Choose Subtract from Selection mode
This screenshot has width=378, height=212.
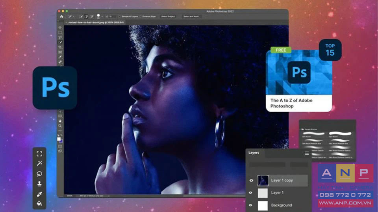[92, 16]
